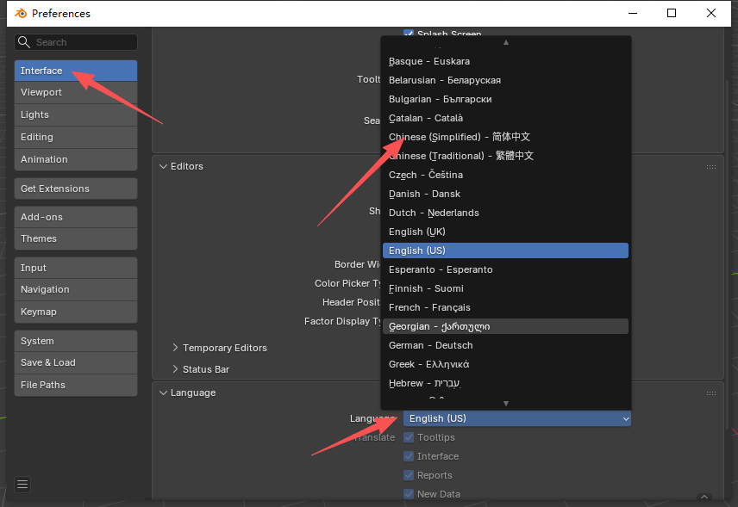Toggle the New Data checkbox
Viewport: 738px width, 507px height.
coord(409,494)
